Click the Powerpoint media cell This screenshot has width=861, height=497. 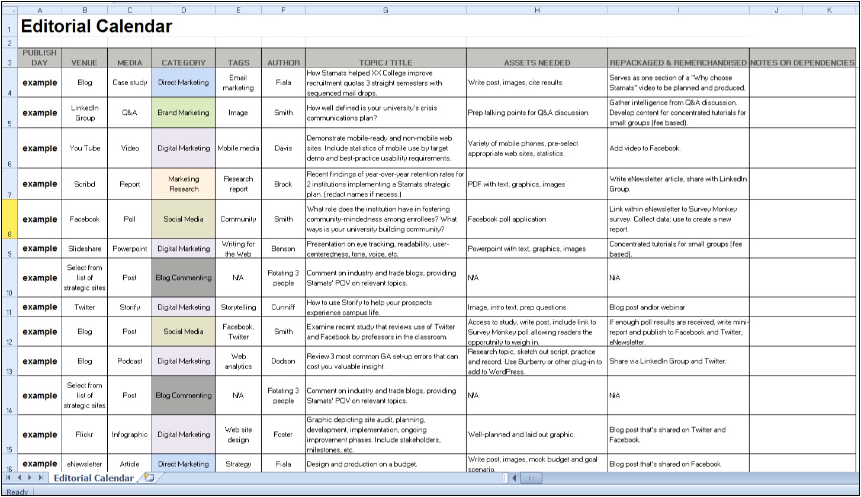point(130,248)
